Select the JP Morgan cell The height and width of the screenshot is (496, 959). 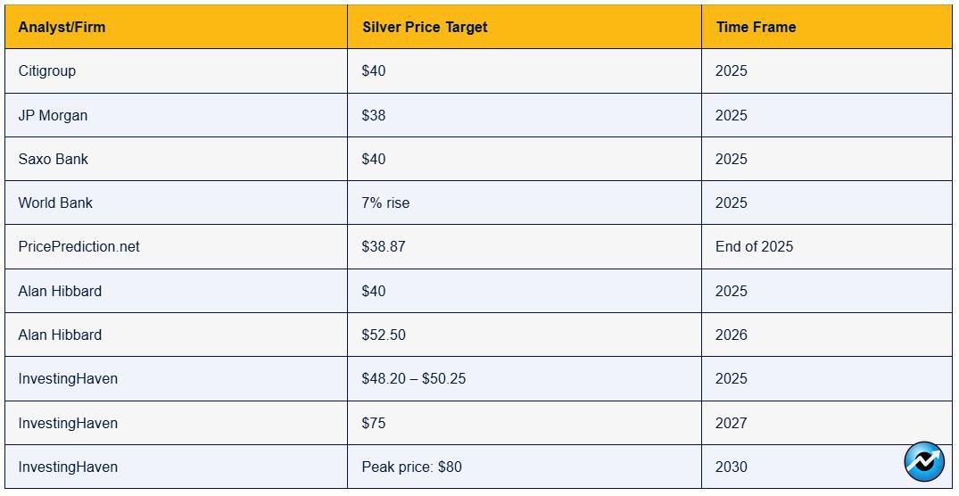(176, 115)
